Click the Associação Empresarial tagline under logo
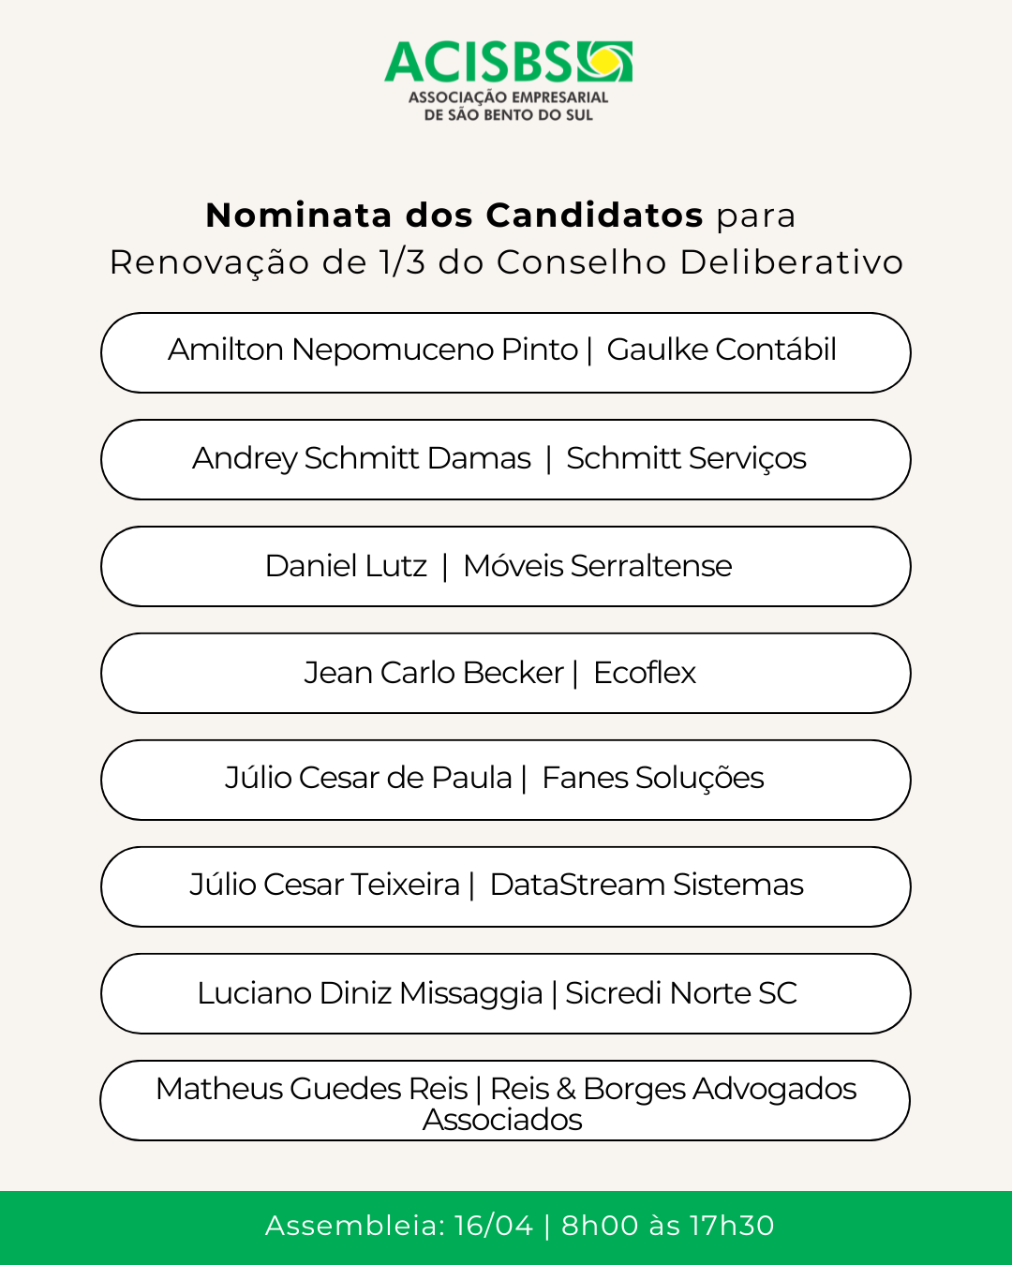 [509, 106]
